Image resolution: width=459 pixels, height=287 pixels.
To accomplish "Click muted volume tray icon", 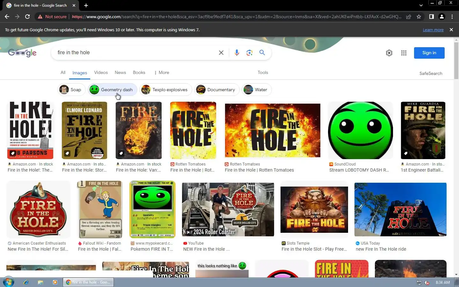I will point(426,283).
